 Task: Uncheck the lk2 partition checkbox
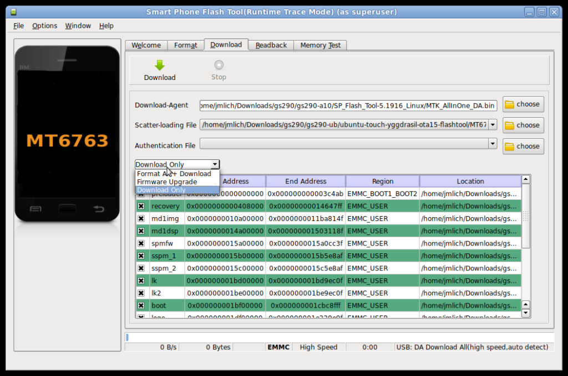(141, 293)
